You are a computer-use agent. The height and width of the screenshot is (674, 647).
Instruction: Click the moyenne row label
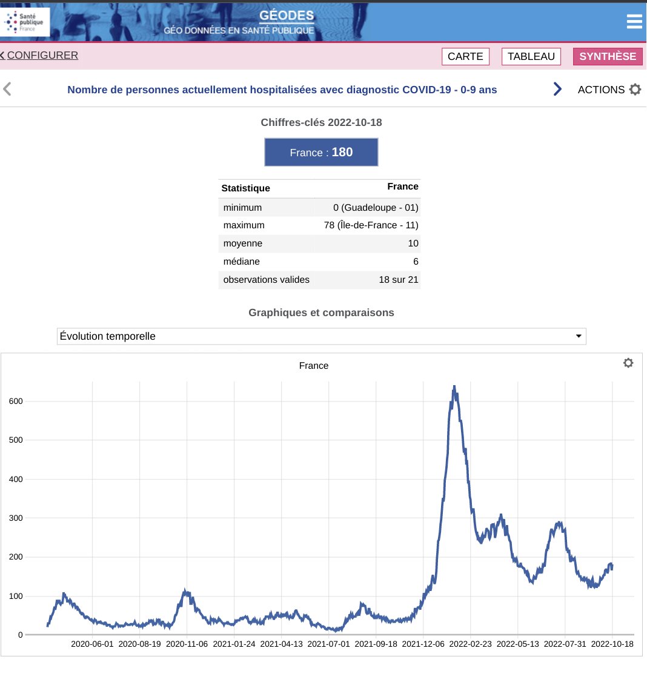pyautogui.click(x=242, y=243)
